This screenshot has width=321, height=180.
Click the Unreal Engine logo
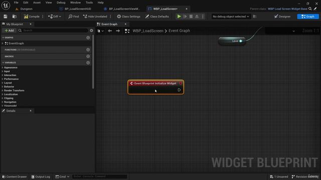click(6, 5)
